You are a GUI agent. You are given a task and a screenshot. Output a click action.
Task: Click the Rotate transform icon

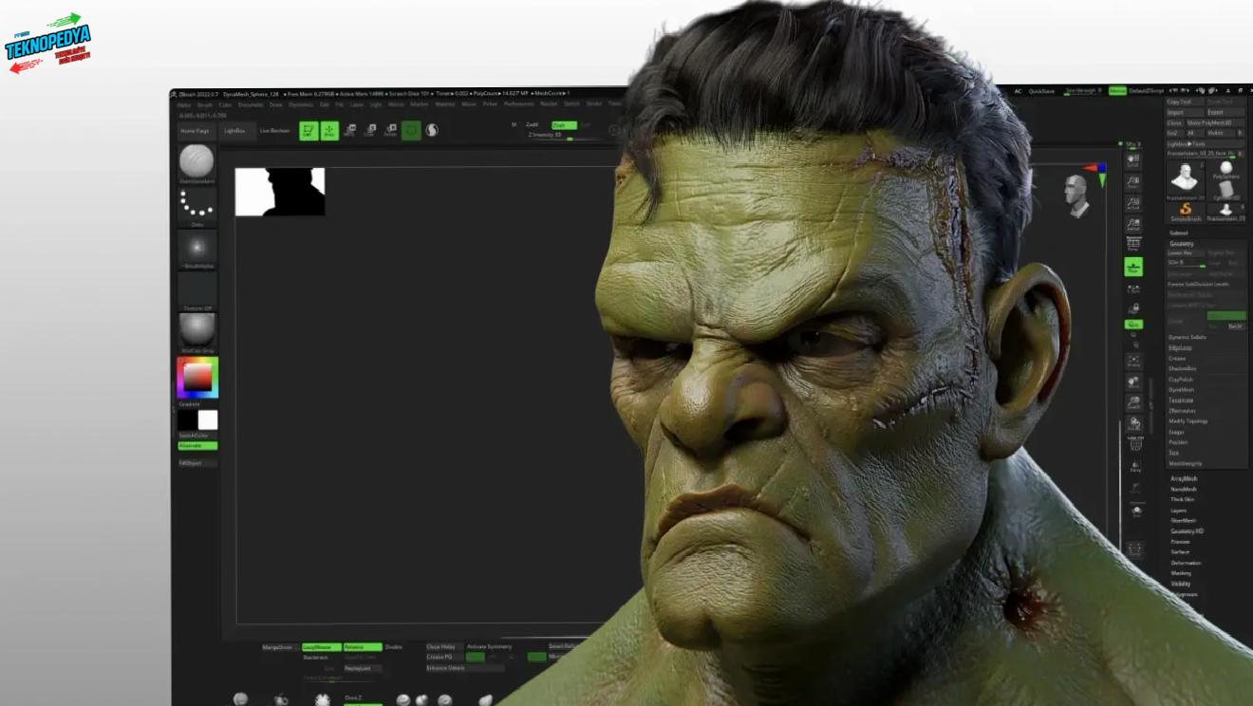coord(390,131)
